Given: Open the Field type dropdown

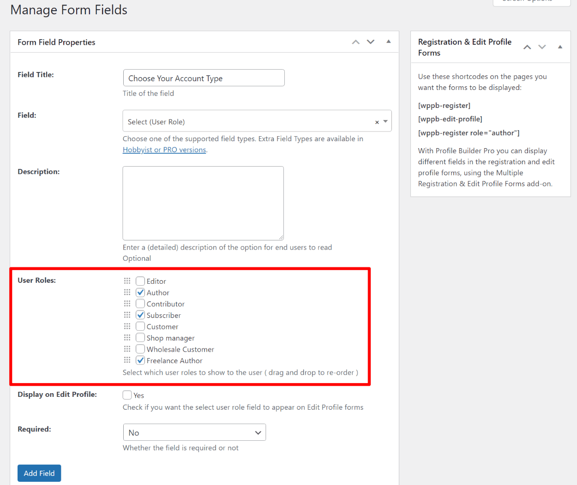Looking at the screenshot, I should (x=257, y=121).
